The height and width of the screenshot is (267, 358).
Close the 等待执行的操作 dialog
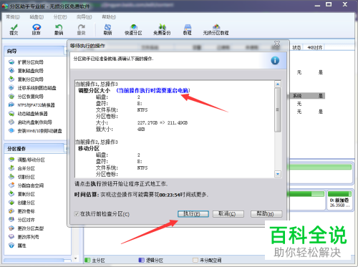(x=277, y=44)
